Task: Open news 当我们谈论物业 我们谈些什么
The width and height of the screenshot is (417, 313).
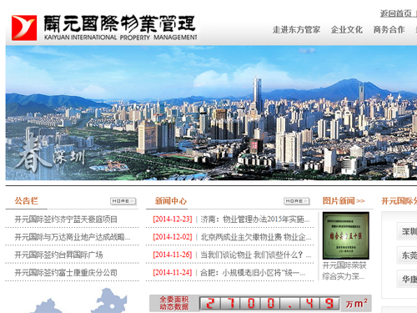Action: tap(256, 255)
